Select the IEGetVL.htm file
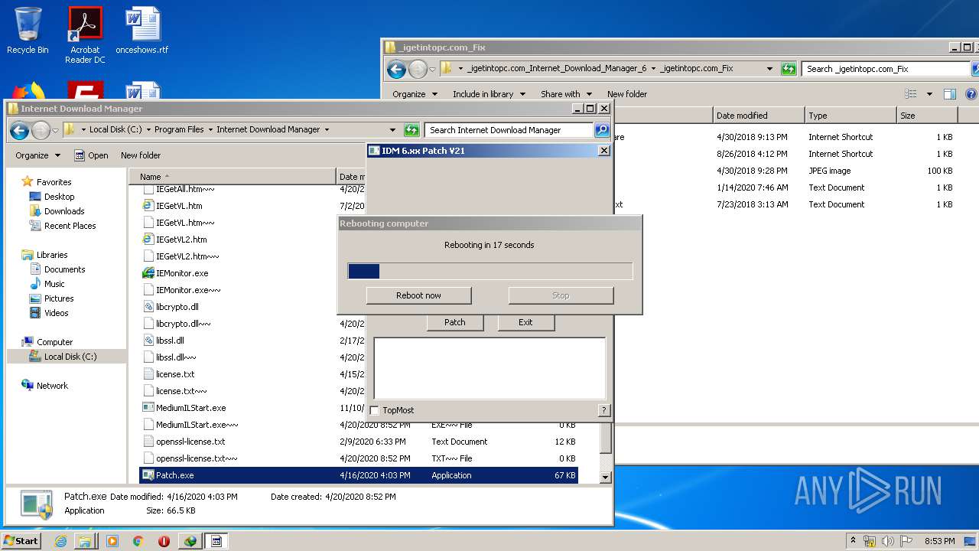This screenshot has height=551, width=979. pyautogui.click(x=179, y=206)
